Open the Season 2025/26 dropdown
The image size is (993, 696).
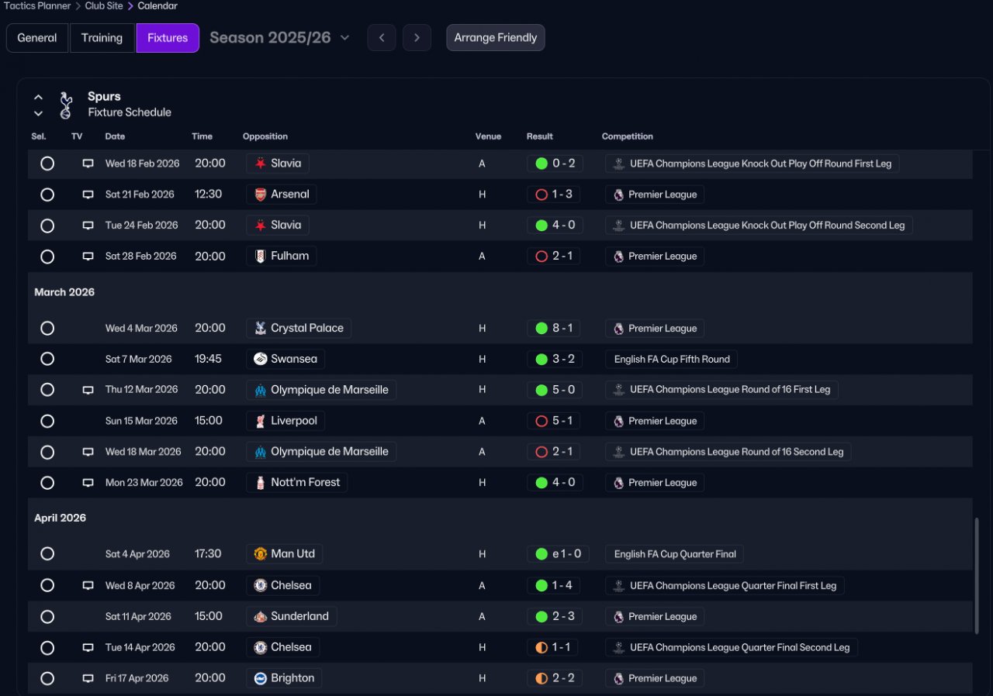tap(279, 37)
